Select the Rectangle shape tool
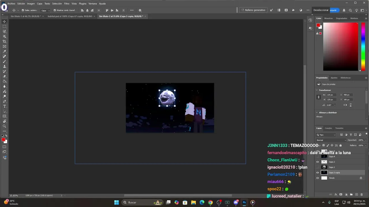 [x=4, y=116]
